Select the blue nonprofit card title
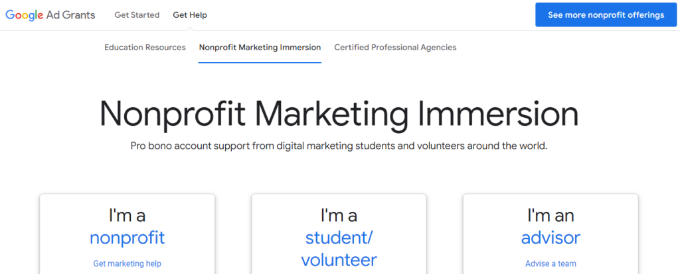680x274 pixels. (127, 238)
